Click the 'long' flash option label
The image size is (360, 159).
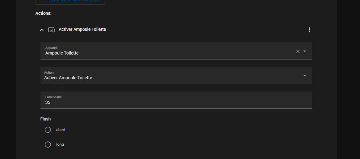60,145
